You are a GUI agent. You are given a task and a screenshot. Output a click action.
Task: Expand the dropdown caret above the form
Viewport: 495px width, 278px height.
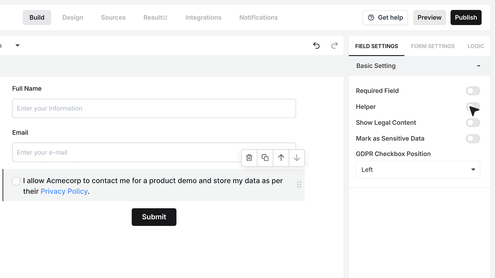pyautogui.click(x=18, y=46)
